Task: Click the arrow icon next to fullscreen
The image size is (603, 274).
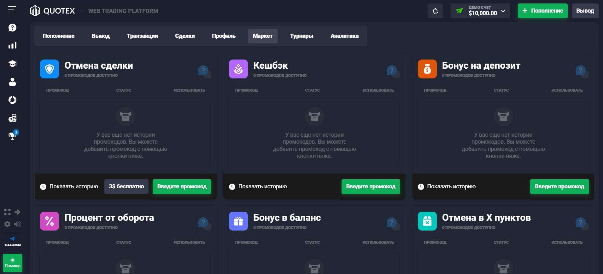Action: tap(18, 212)
